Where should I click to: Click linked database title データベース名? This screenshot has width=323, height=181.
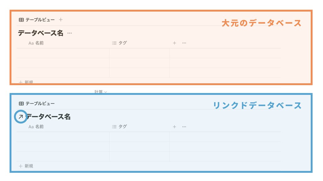click(49, 117)
